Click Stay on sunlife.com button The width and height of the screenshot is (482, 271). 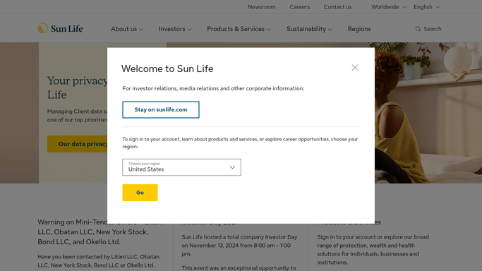[x=161, y=109]
